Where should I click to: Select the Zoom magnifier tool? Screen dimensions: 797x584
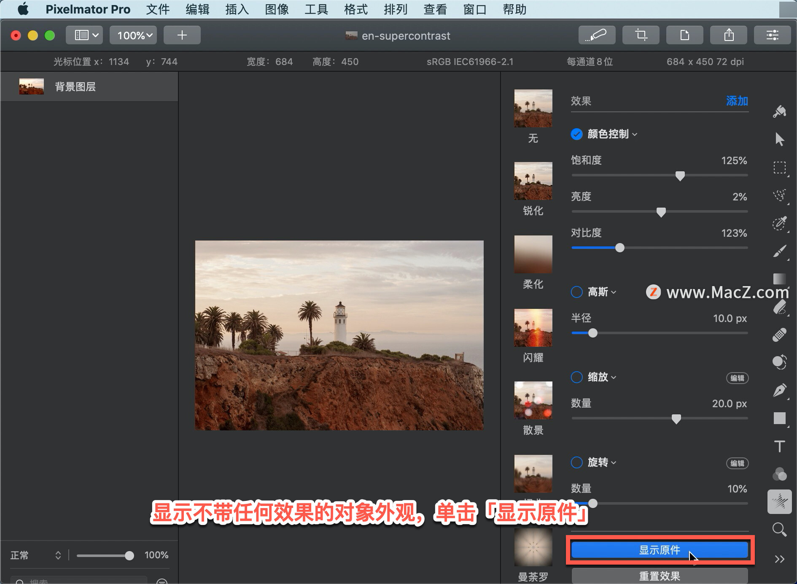779,530
